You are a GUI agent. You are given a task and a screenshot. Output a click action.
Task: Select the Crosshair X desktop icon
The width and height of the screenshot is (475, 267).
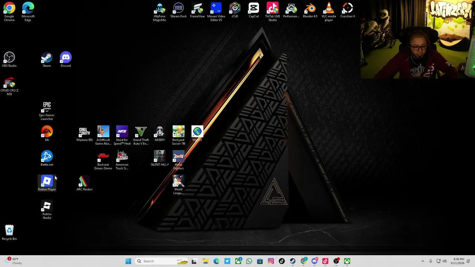(348, 10)
